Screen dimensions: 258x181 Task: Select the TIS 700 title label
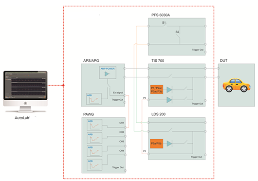click(x=158, y=61)
